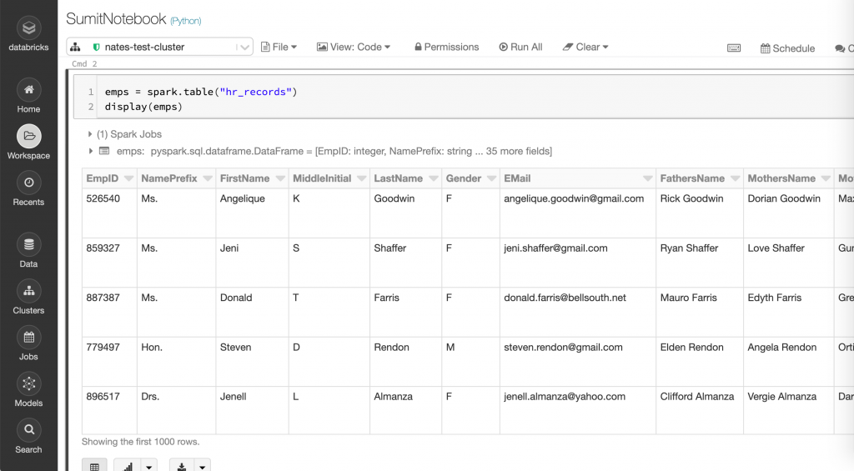The height and width of the screenshot is (471, 854).
Task: Open the File menu
Action: [x=279, y=48]
